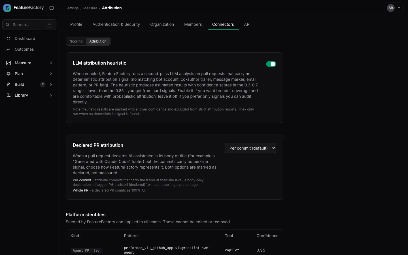Screen dimensions: 408x255
Task: Open Authentication & Security tab
Action: point(116,24)
